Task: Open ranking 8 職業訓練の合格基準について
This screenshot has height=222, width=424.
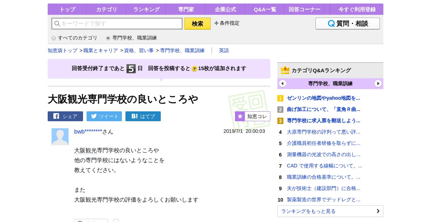Action: (x=323, y=177)
